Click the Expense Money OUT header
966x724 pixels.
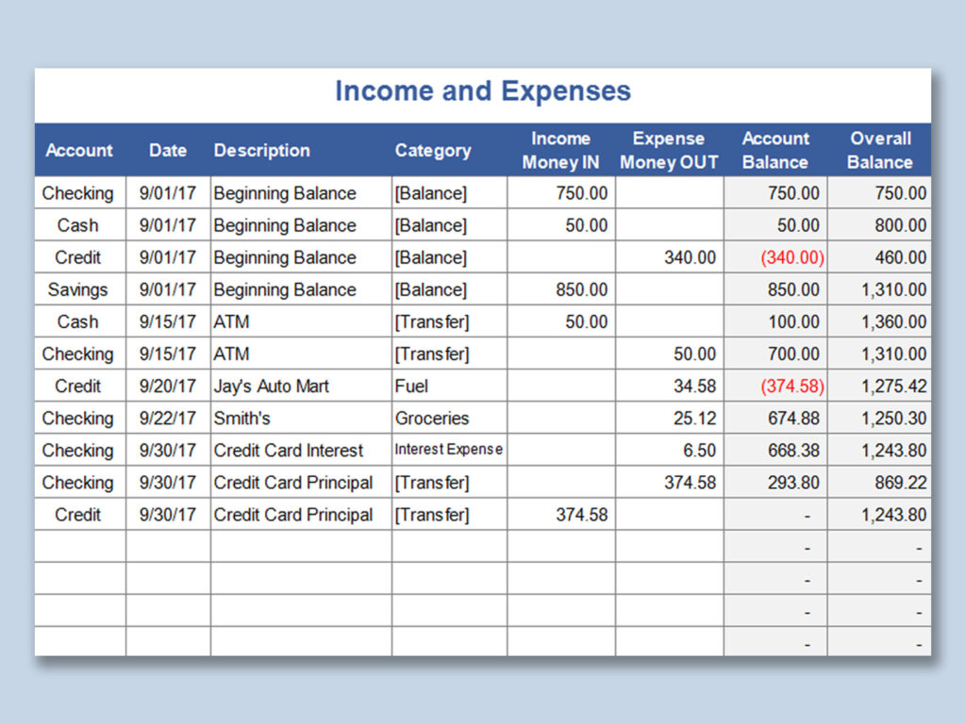tap(668, 150)
